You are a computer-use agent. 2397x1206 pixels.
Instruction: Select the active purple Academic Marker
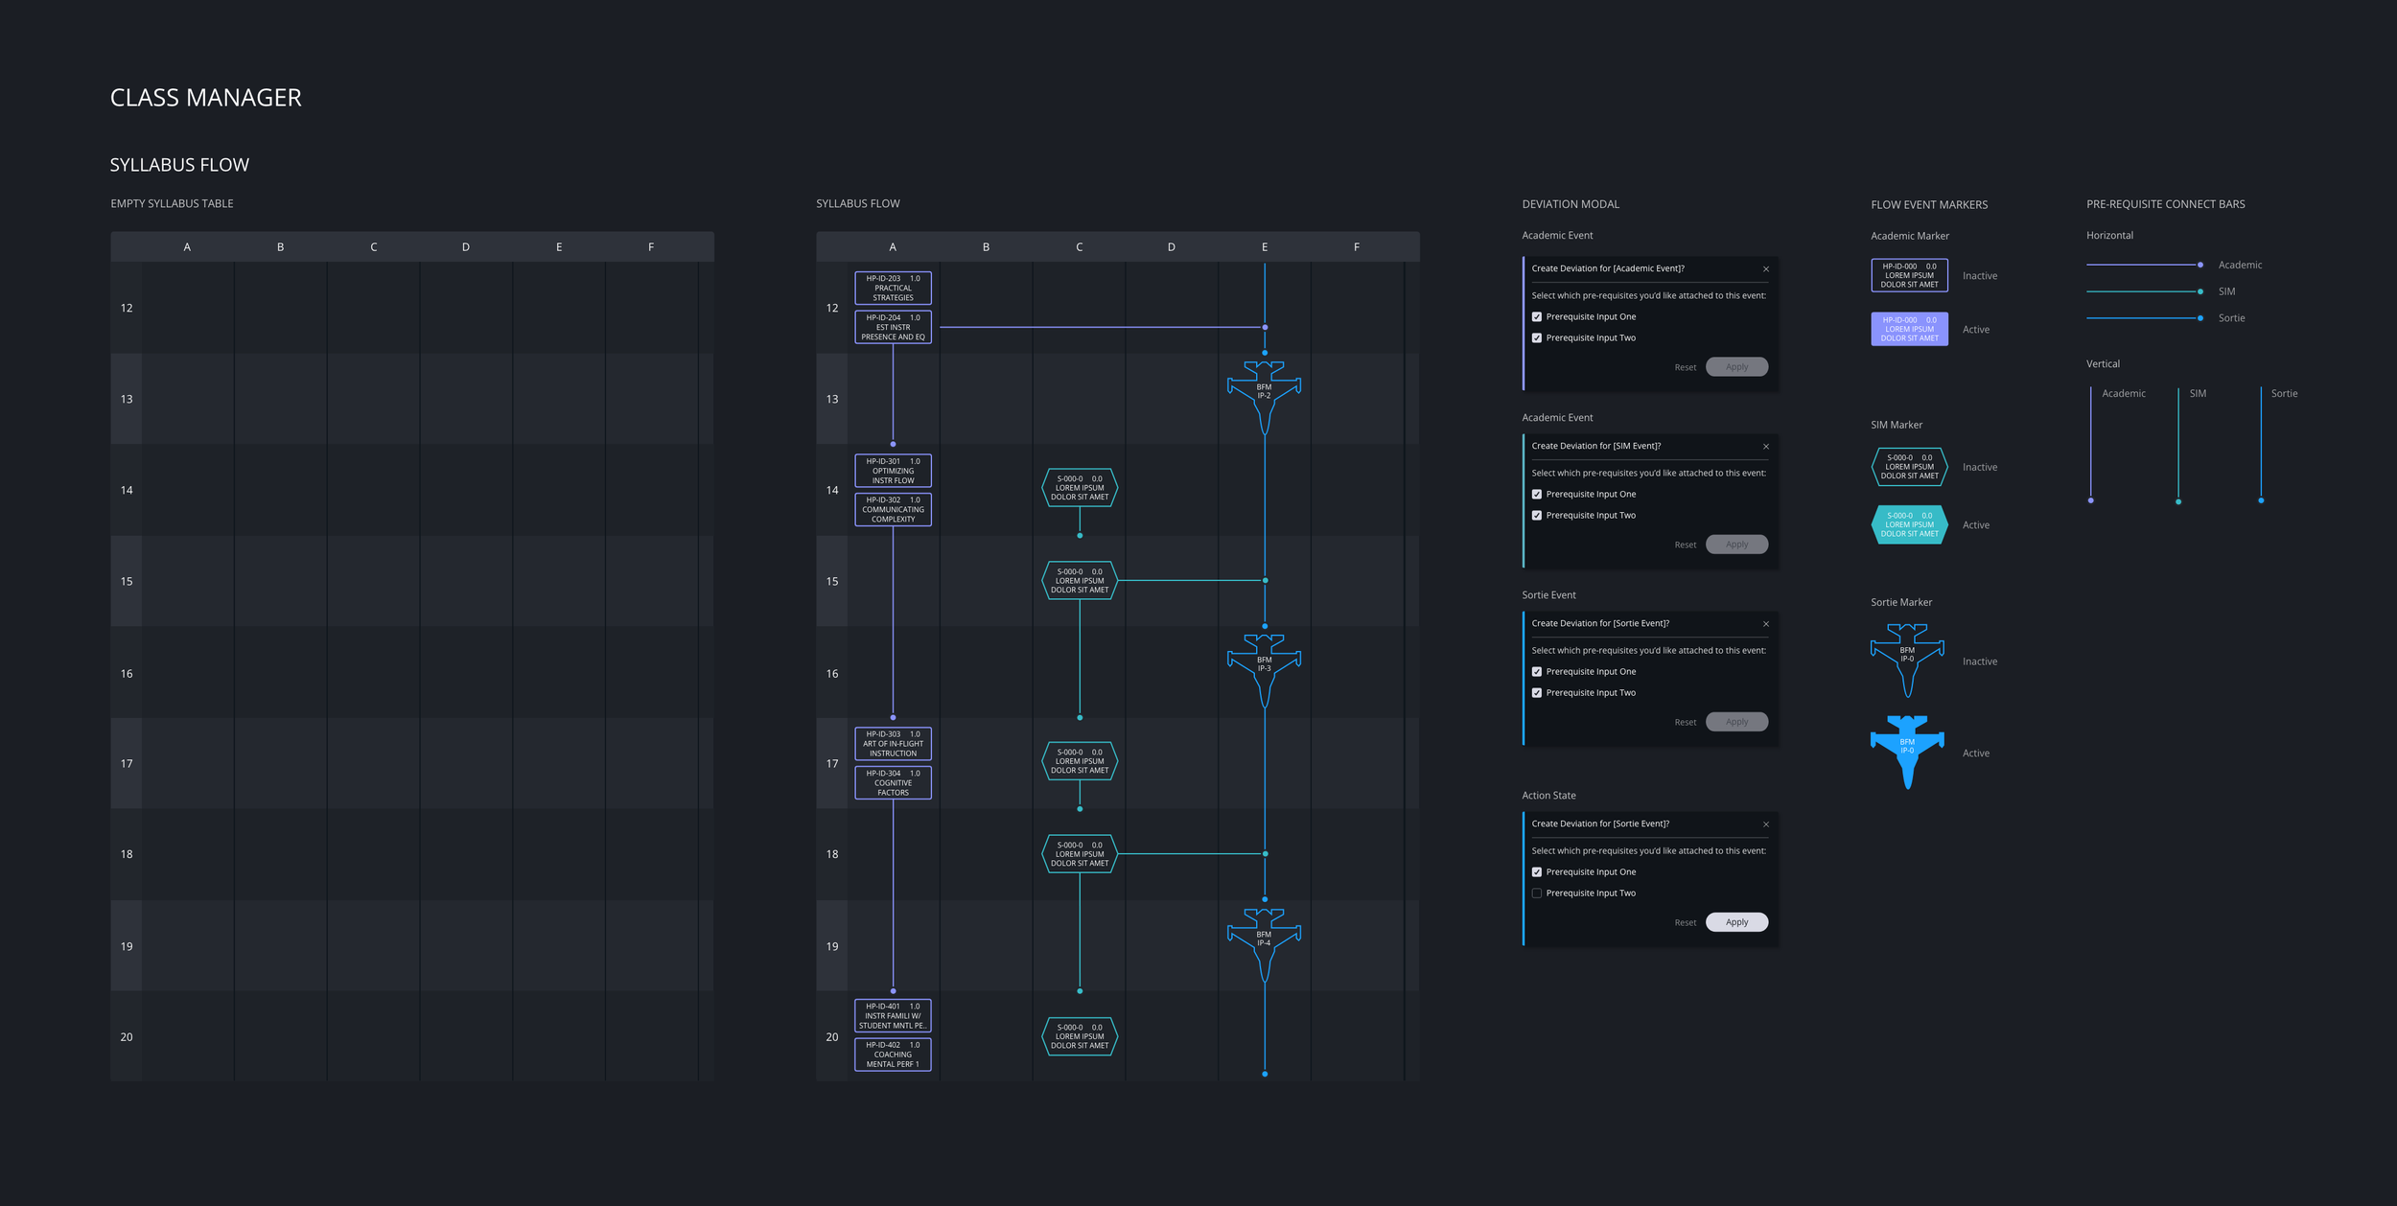(x=1909, y=329)
